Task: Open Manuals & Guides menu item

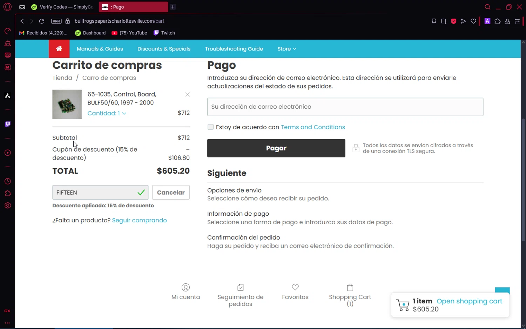Action: [x=100, y=49]
